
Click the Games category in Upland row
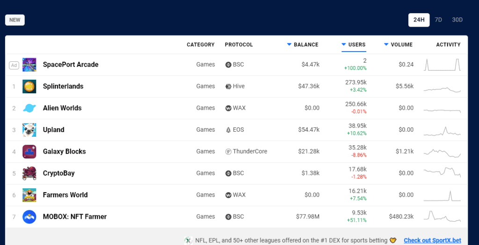(x=206, y=130)
